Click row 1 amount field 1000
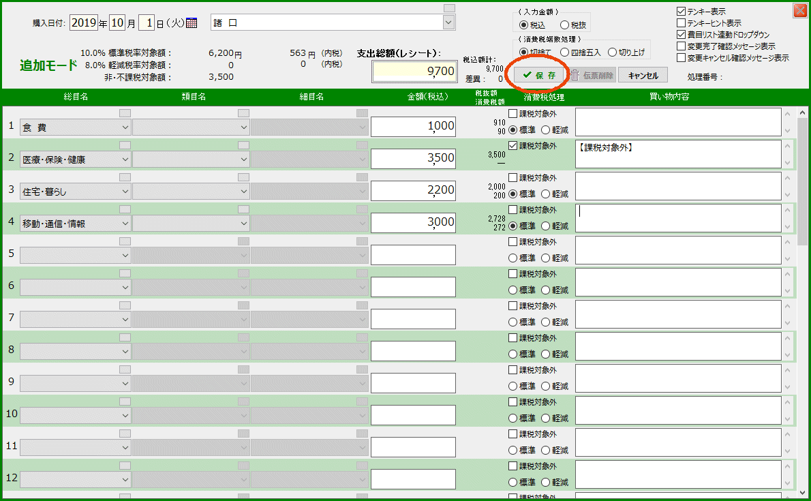Viewport: 811px width, 501px height. point(413,127)
